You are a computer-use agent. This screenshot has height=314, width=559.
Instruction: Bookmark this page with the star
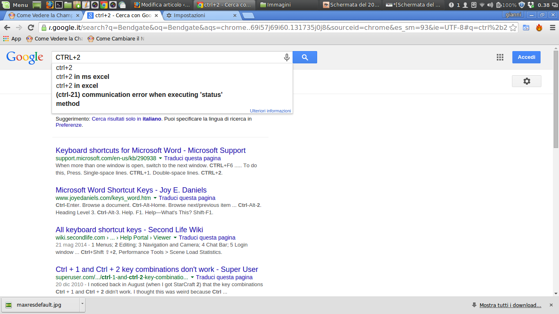pyautogui.click(x=513, y=27)
